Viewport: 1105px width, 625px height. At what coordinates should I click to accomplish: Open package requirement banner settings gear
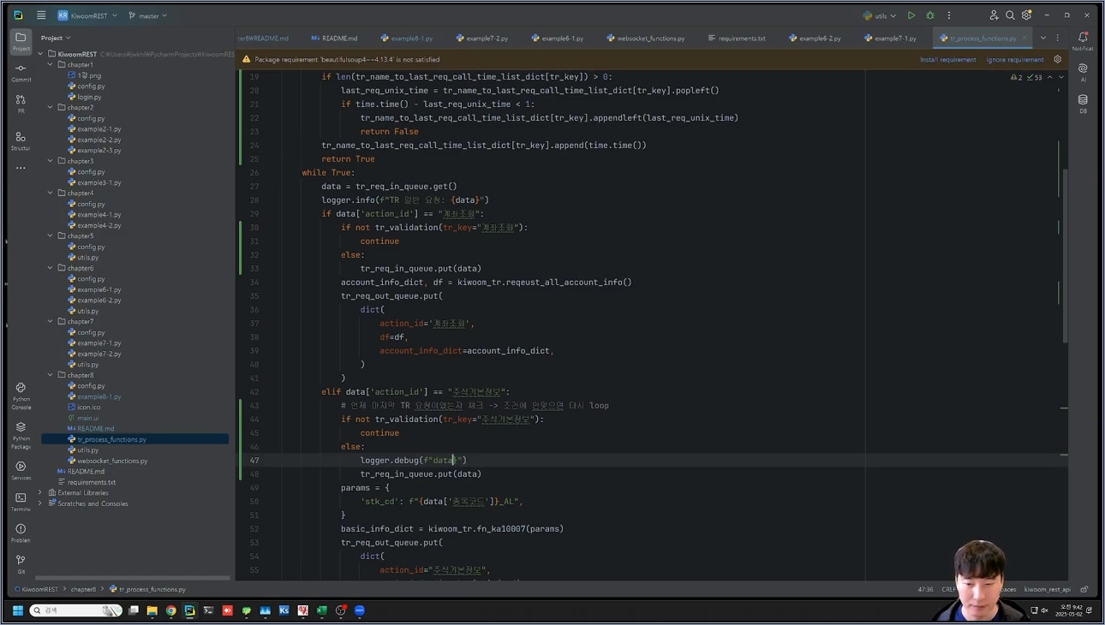[1058, 60]
